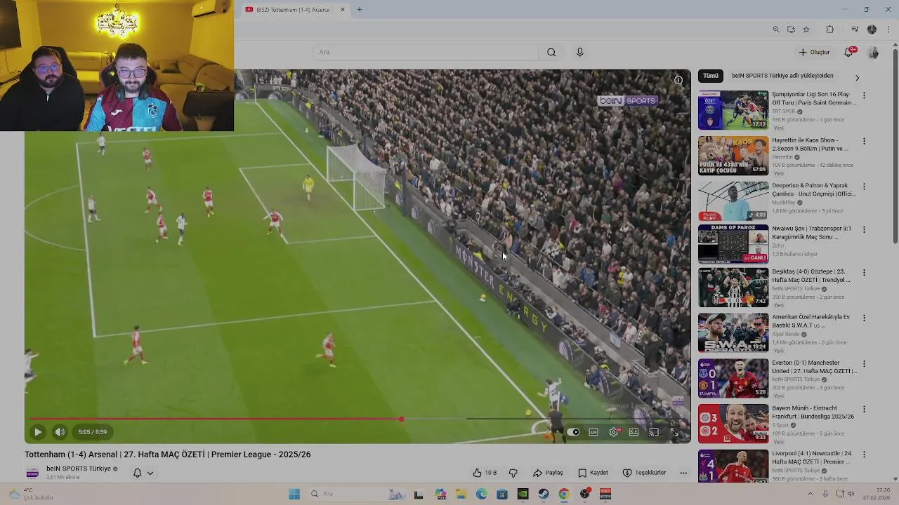Open the Şampiyonlar Ligi PSG video thumbnail
This screenshot has height=505, width=899.
(733, 109)
